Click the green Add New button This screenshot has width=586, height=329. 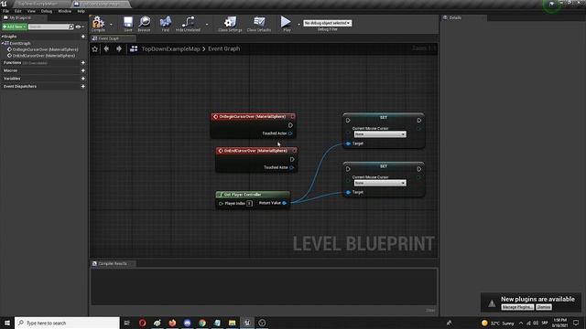click(x=15, y=27)
